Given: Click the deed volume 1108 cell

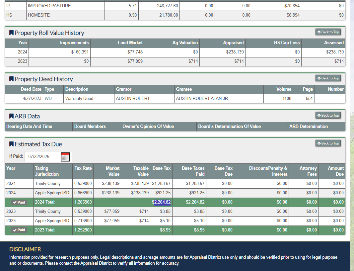Looking at the screenshot, I should point(287,99).
